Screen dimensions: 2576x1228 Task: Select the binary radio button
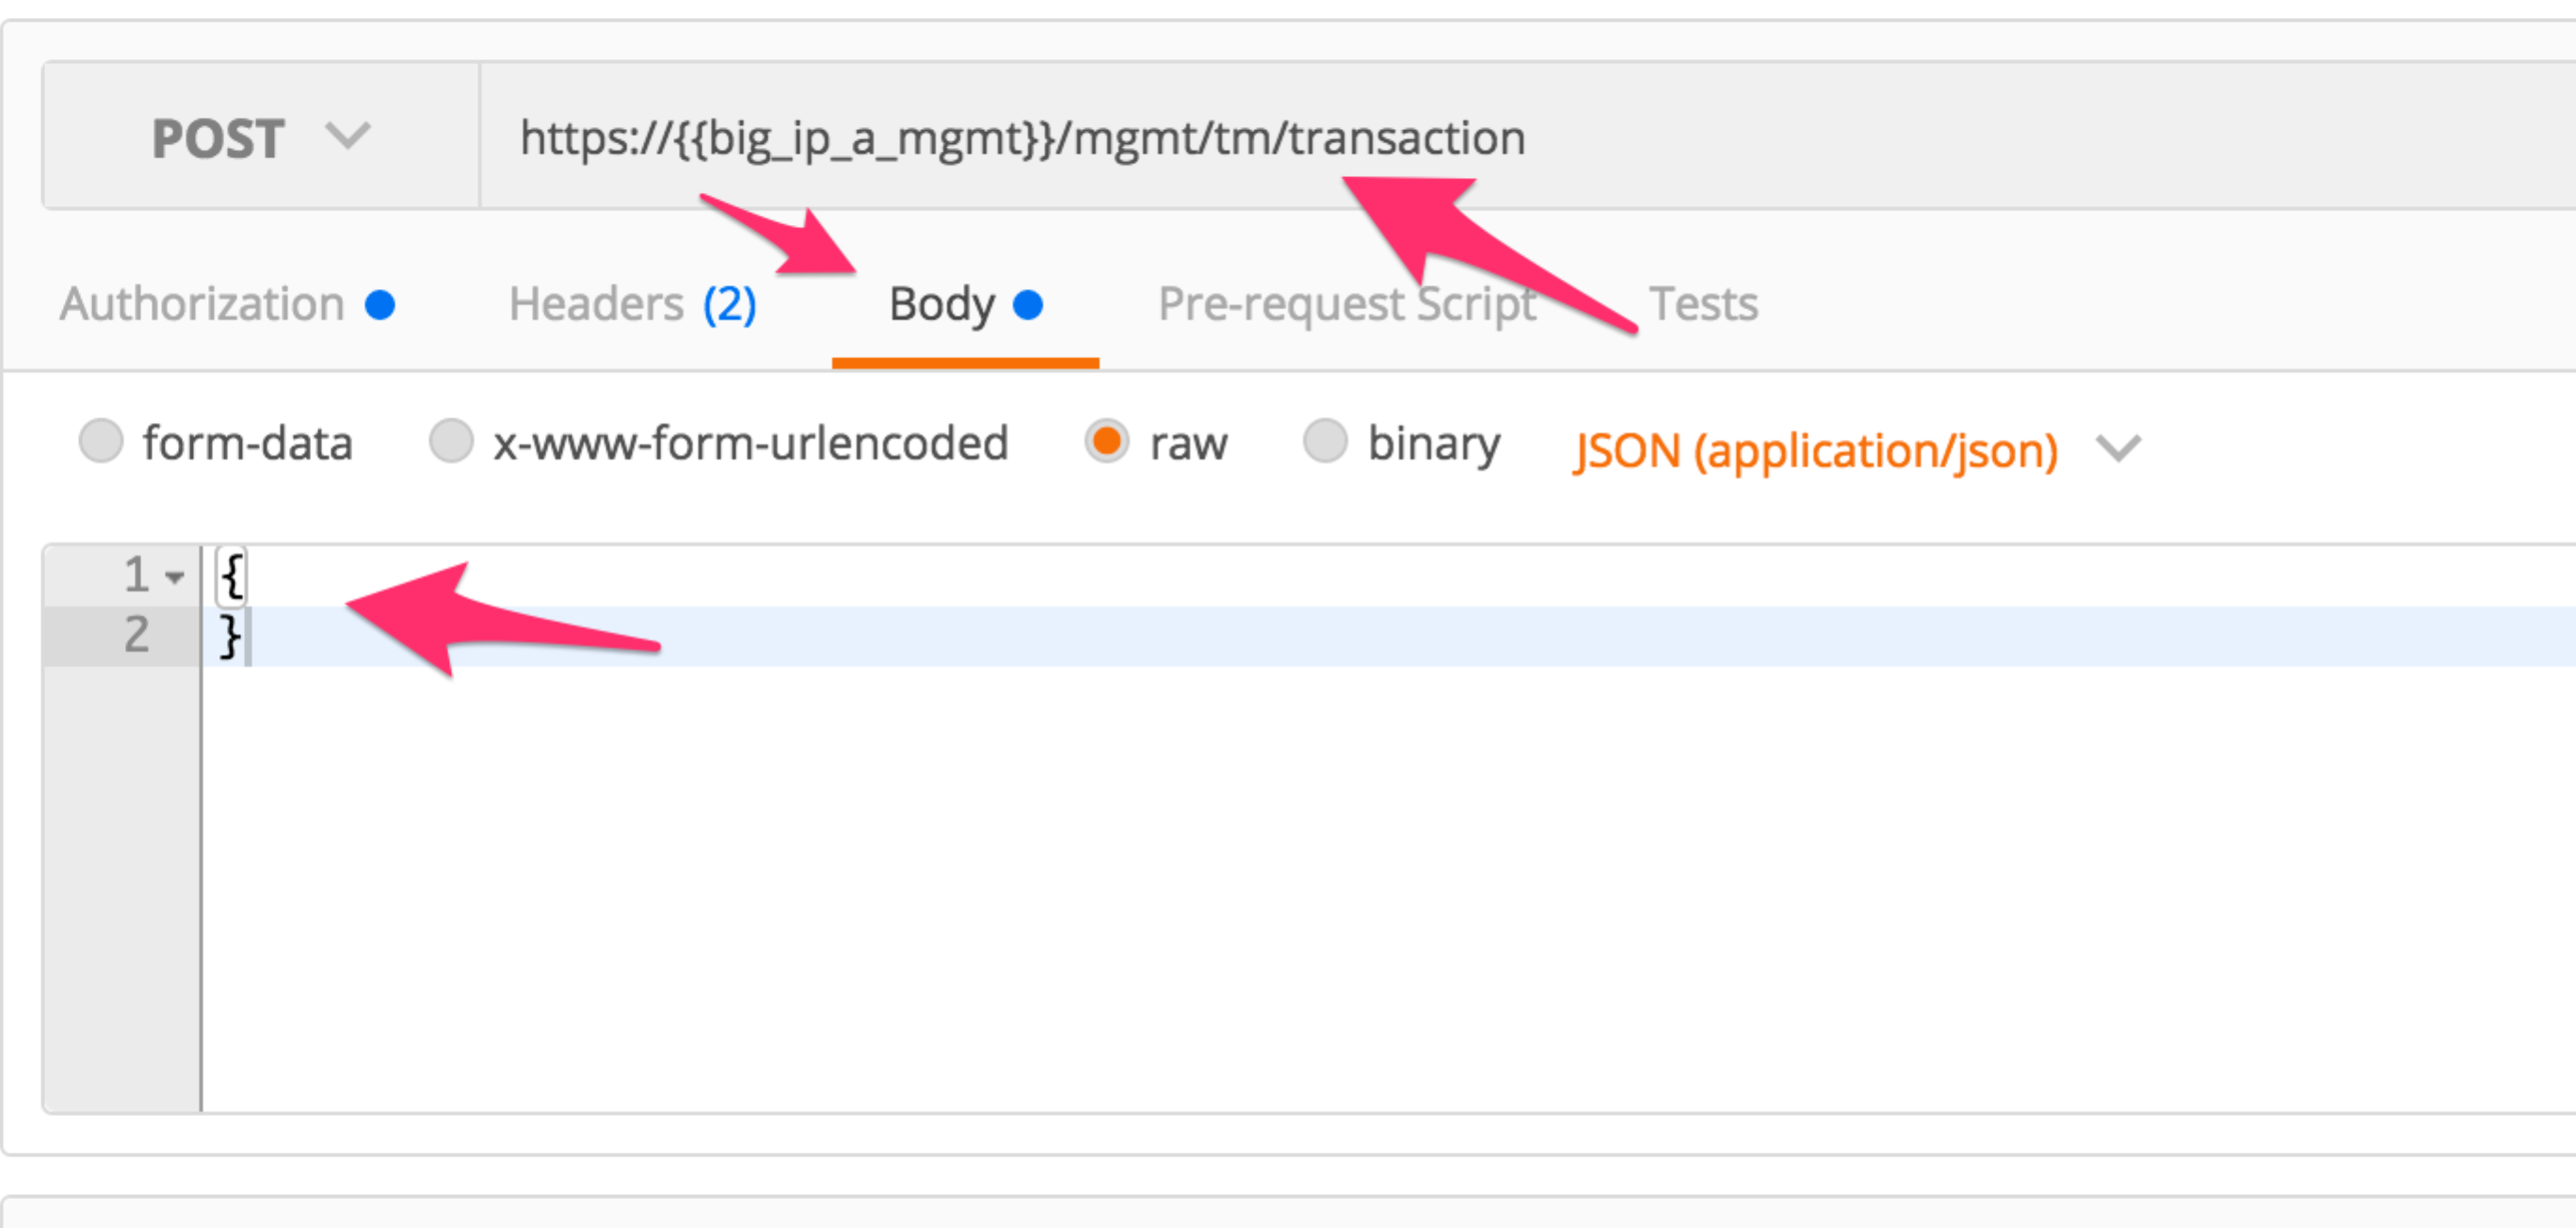[x=1325, y=441]
